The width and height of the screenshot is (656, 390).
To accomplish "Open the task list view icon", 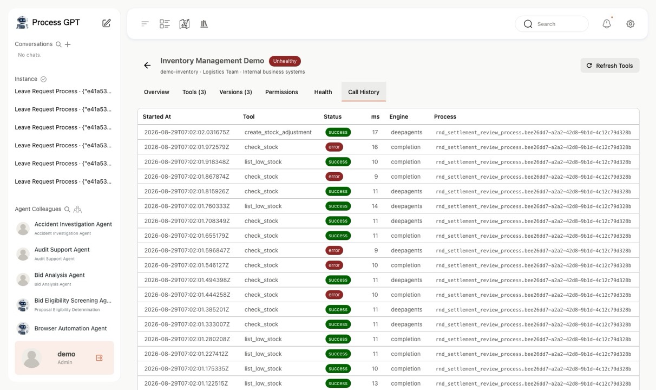I will point(165,24).
